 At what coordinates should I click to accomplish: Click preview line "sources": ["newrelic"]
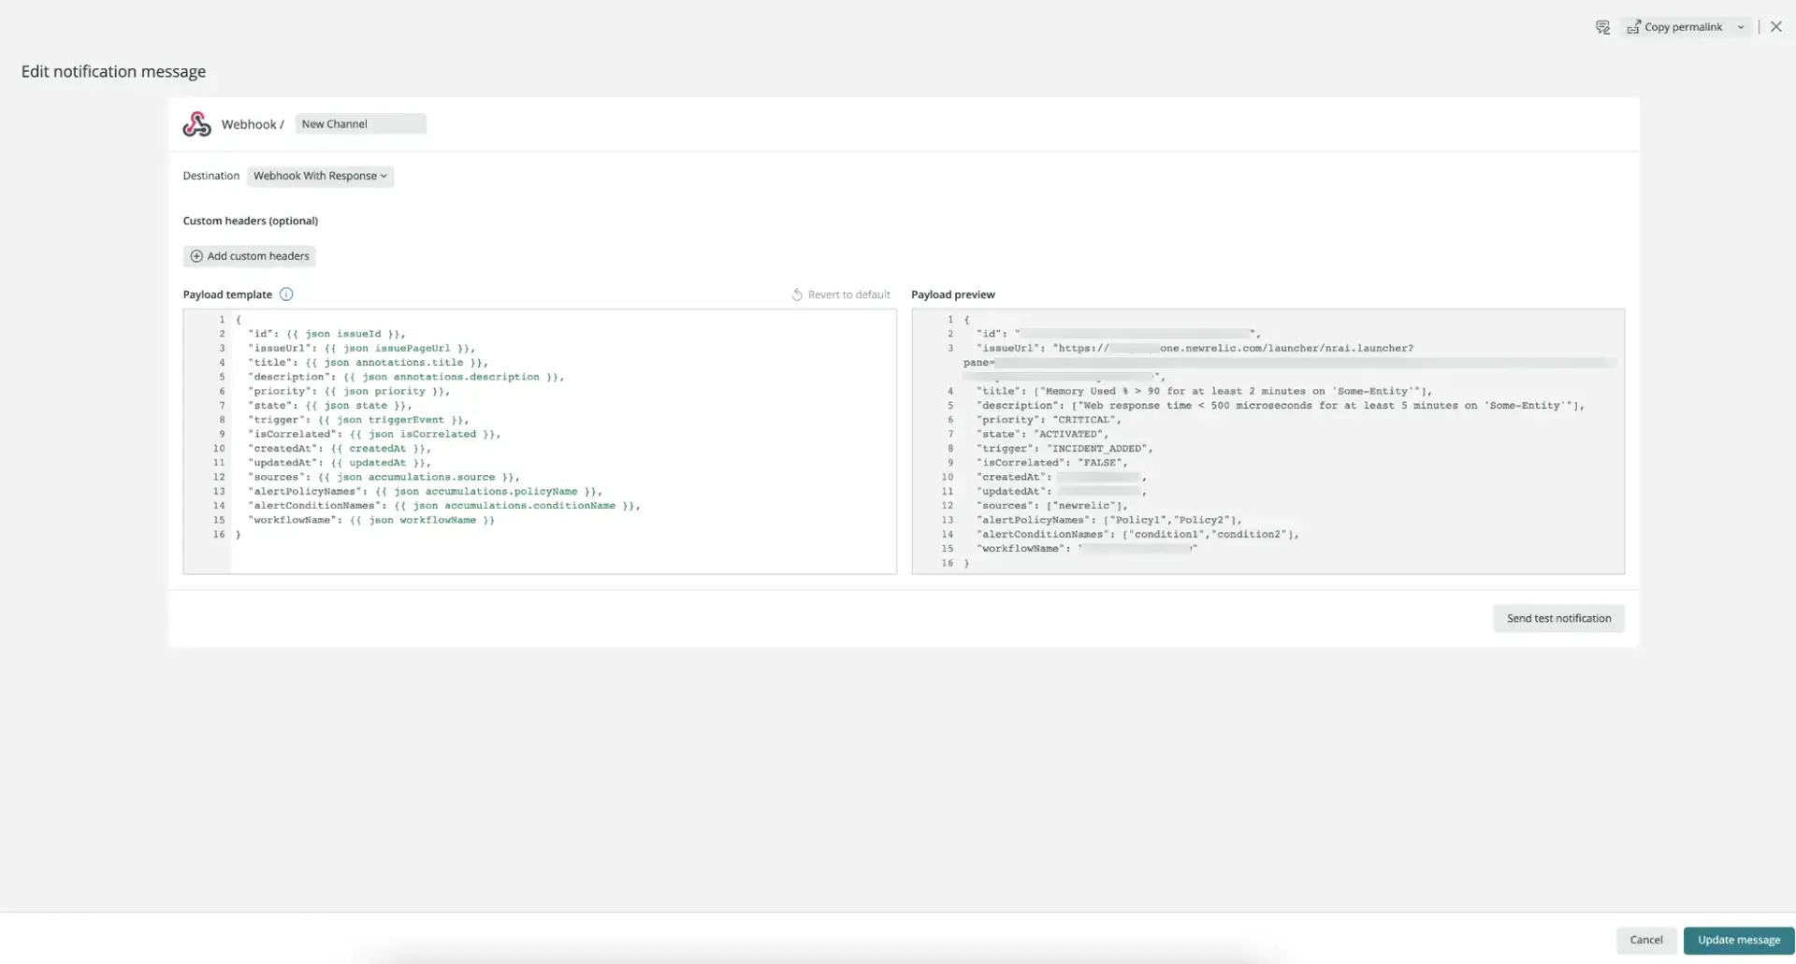click(x=1052, y=506)
